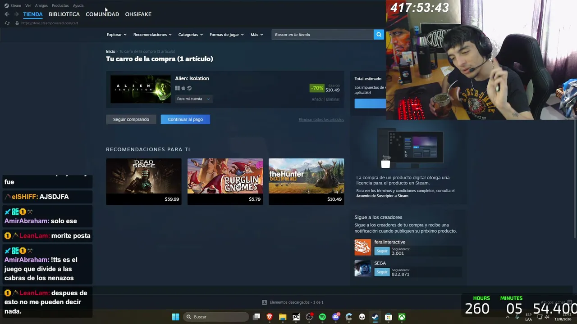
Task: Open the OHSIFAKE profile tab
Action: [x=138, y=14]
